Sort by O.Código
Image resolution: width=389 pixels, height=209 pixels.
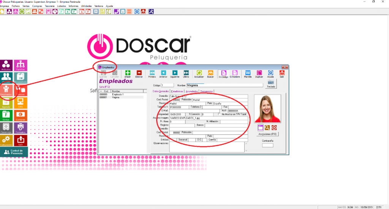click(223, 74)
